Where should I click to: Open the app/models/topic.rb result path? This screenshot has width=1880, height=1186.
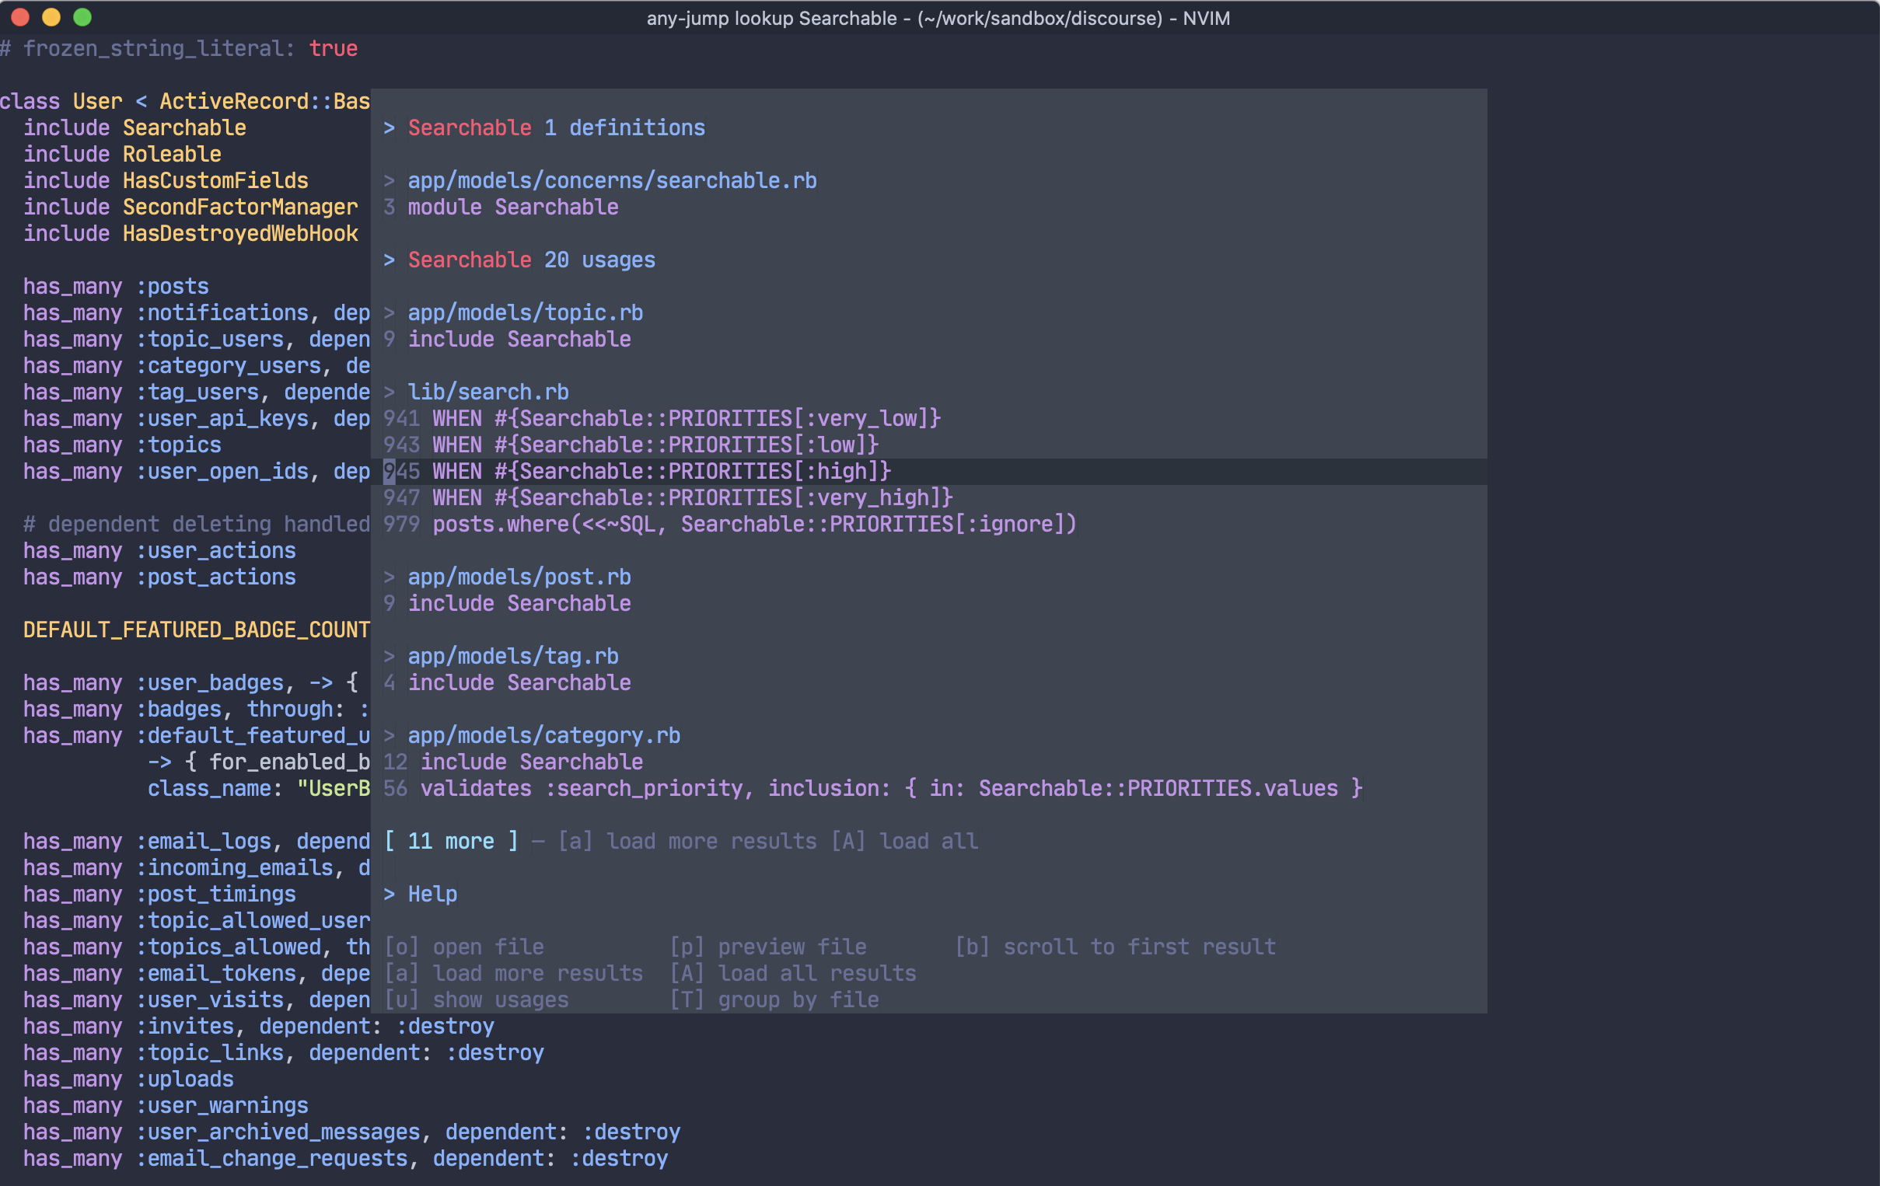[x=525, y=313]
